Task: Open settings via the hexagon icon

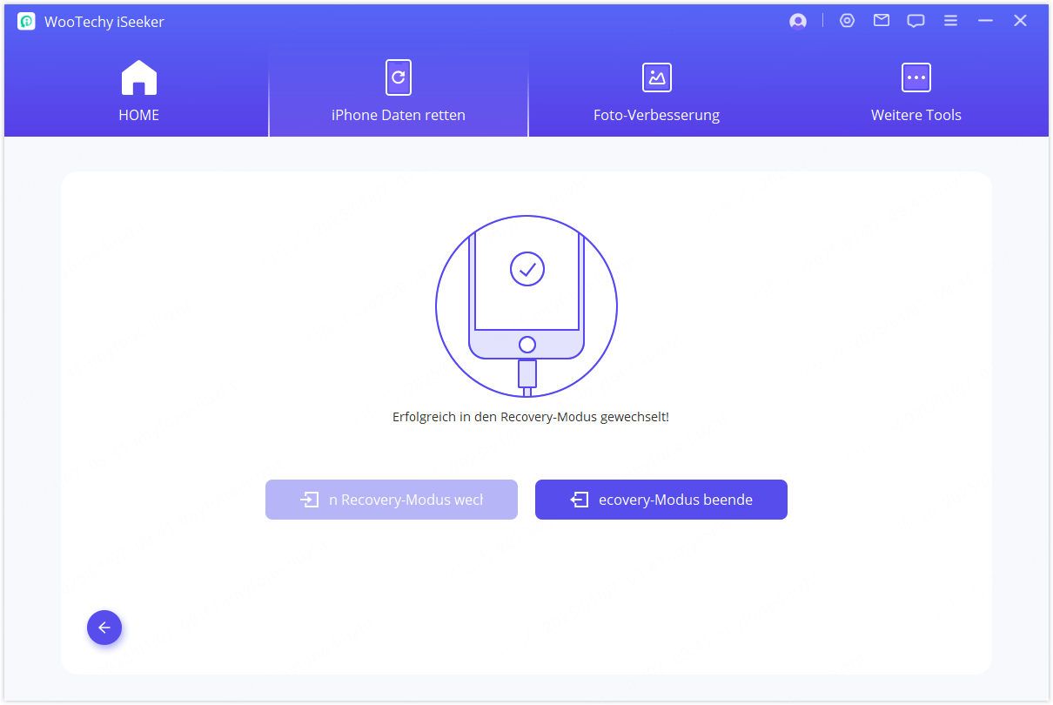Action: pos(847,21)
